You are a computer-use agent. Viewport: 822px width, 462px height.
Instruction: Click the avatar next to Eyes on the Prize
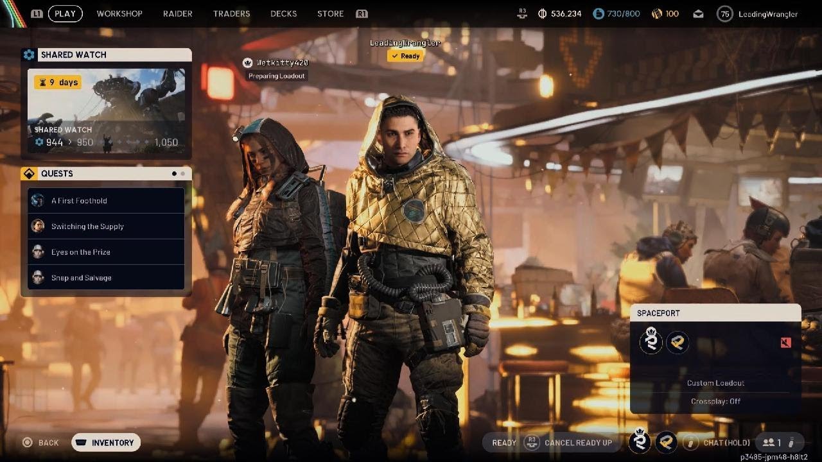[x=38, y=252]
